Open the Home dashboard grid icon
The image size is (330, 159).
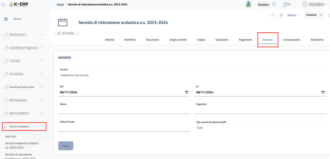point(6,19)
